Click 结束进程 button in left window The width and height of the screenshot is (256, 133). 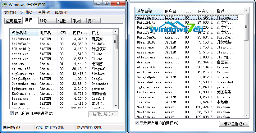click(103, 114)
